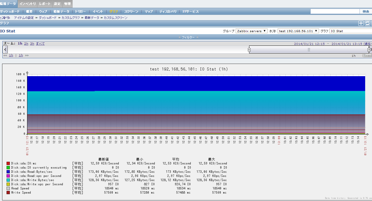Set zoom to 3h
Image resolution: width=372 pixels, height=201 pixels.
(x=32, y=43)
